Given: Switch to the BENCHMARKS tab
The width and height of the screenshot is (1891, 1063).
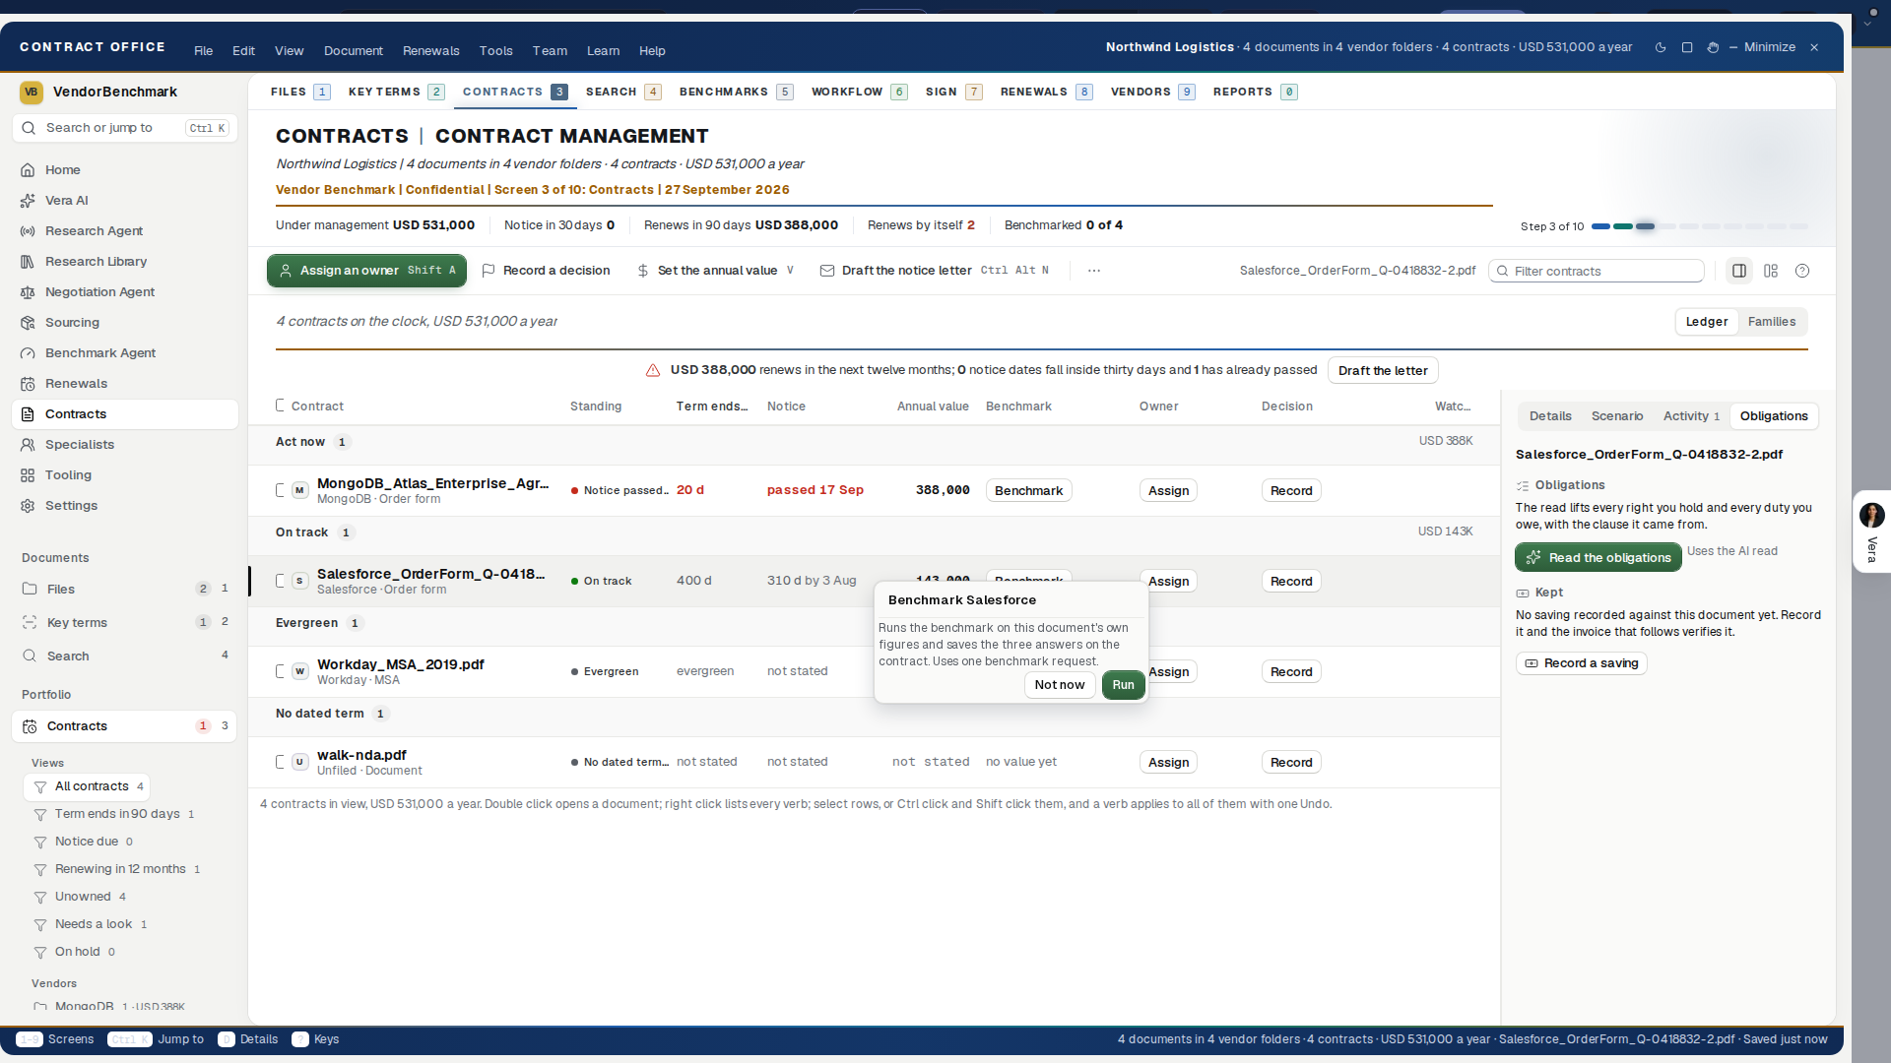Looking at the screenshot, I should tap(735, 92).
